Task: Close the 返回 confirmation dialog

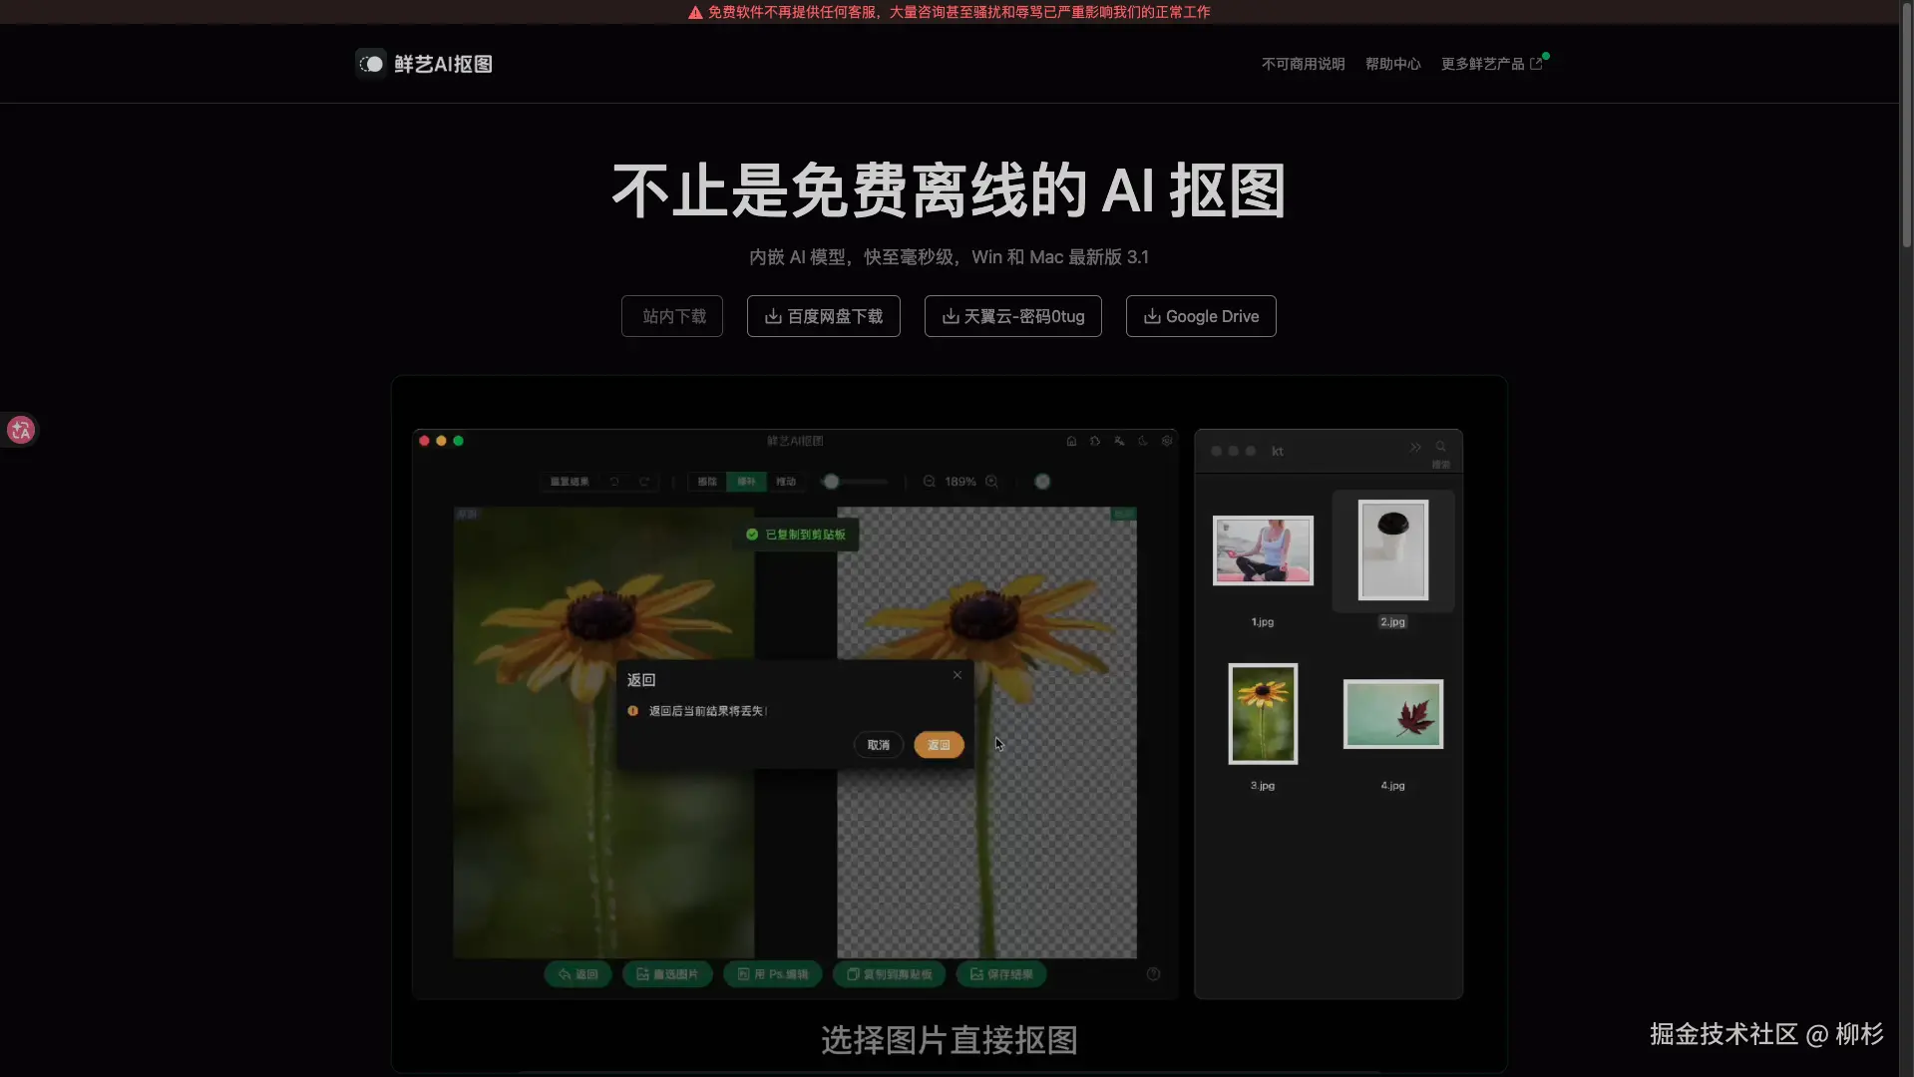Action: pyautogui.click(x=957, y=675)
